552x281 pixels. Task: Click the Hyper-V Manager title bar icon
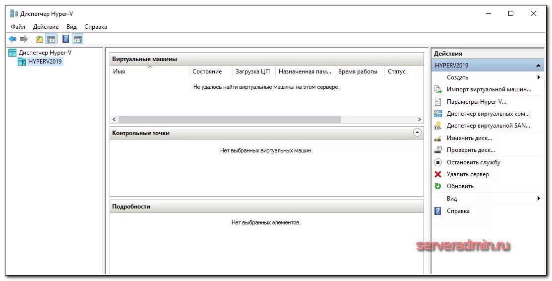pos(14,14)
